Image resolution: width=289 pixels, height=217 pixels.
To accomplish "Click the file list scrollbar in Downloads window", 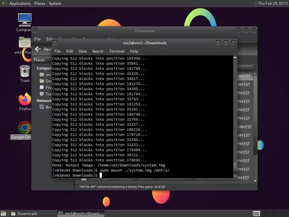I will tap(255, 115).
